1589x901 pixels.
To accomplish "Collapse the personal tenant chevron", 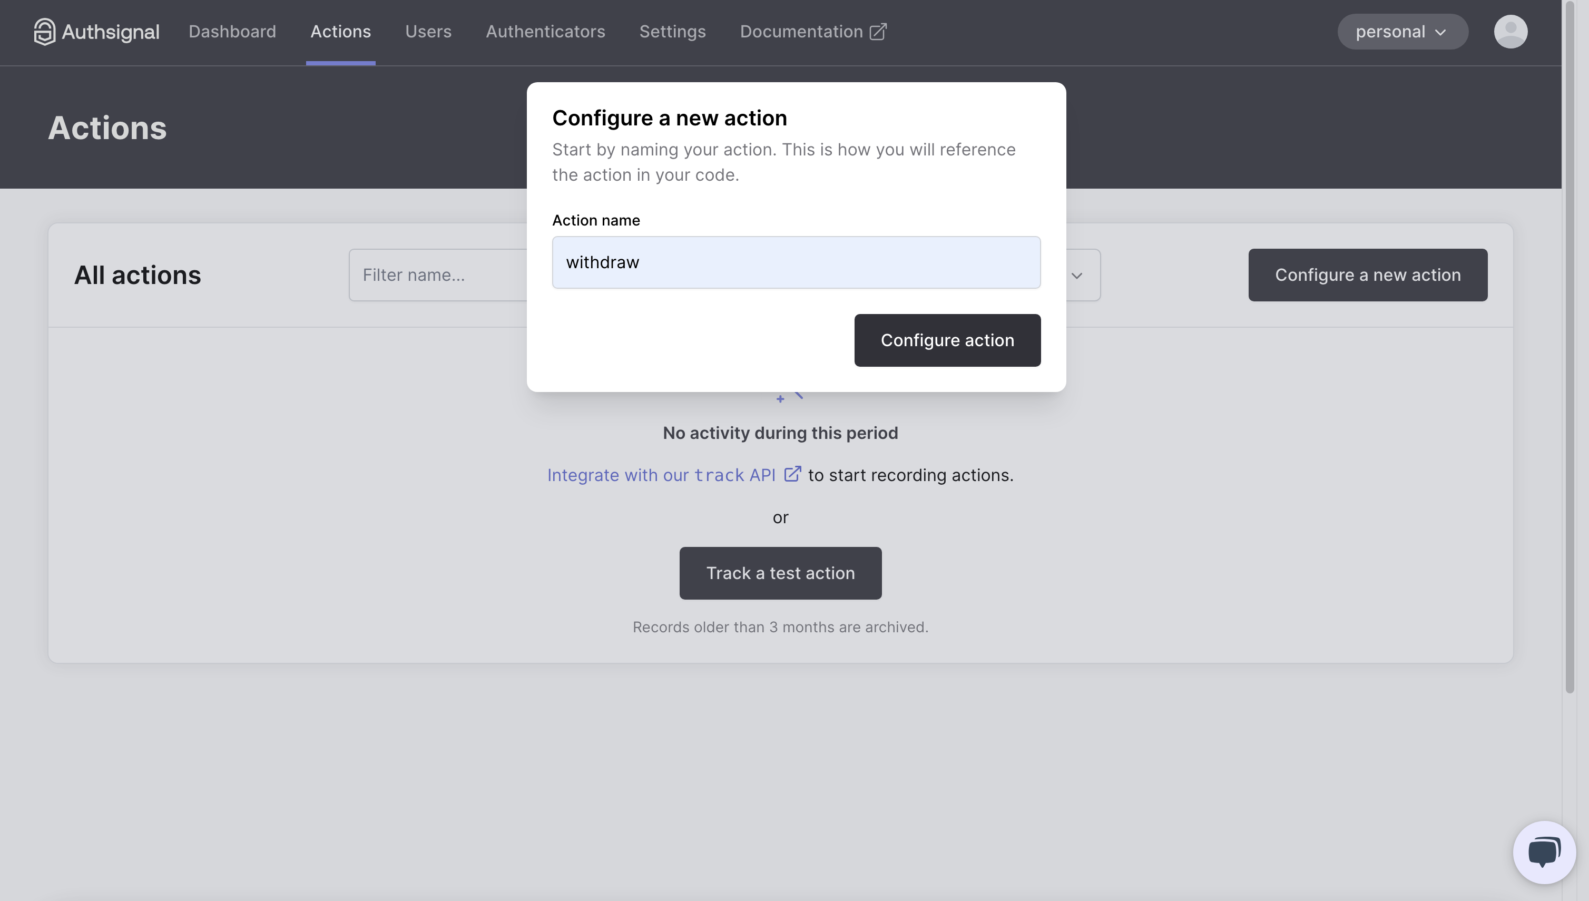I will (x=1441, y=32).
